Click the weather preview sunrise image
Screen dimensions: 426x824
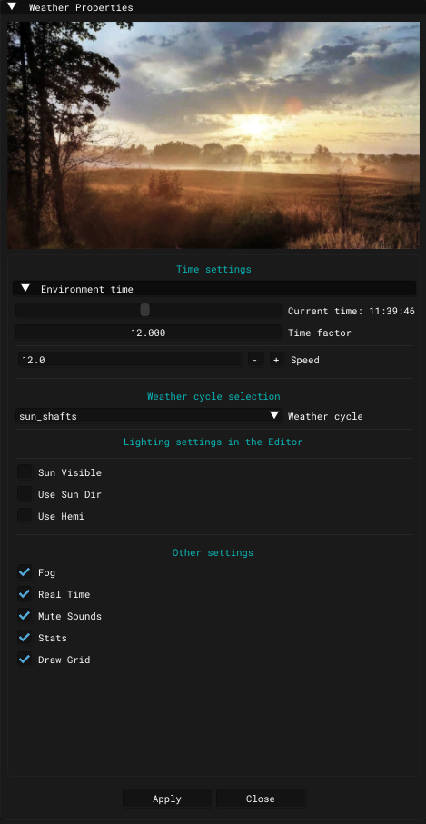(x=213, y=135)
